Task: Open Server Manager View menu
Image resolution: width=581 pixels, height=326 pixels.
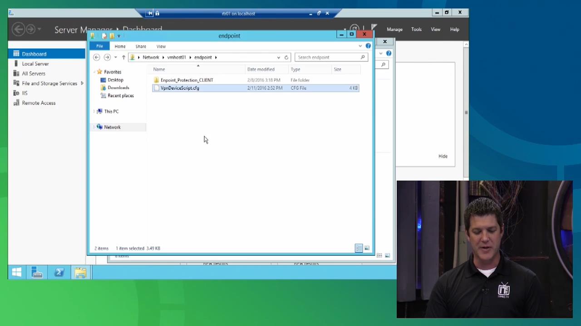Action: point(435,30)
